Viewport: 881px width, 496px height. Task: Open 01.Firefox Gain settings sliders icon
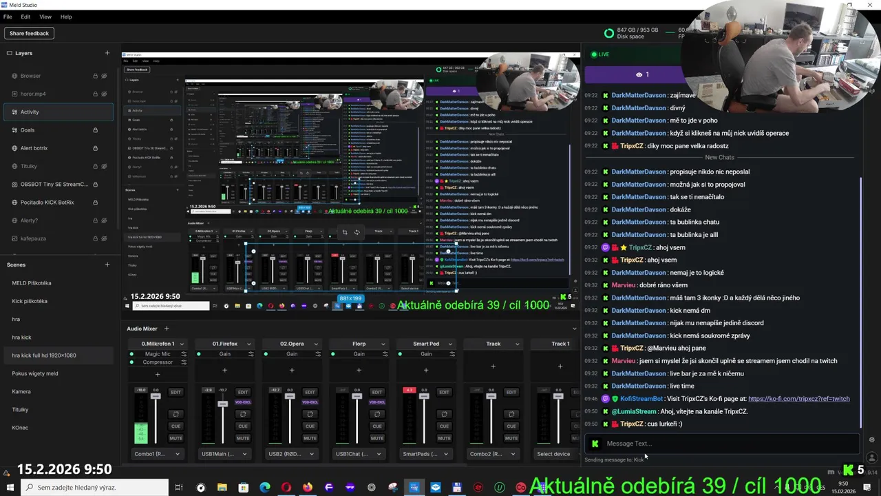[251, 354]
